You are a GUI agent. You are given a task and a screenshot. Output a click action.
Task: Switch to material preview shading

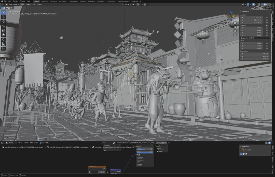267,5
